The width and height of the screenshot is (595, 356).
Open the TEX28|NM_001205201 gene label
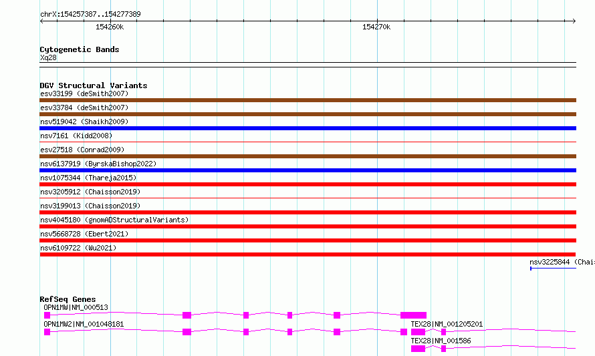pos(447,324)
